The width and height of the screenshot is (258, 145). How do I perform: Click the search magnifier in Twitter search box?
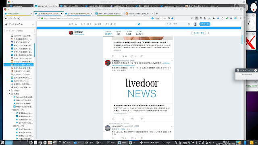click(x=189, y=24)
